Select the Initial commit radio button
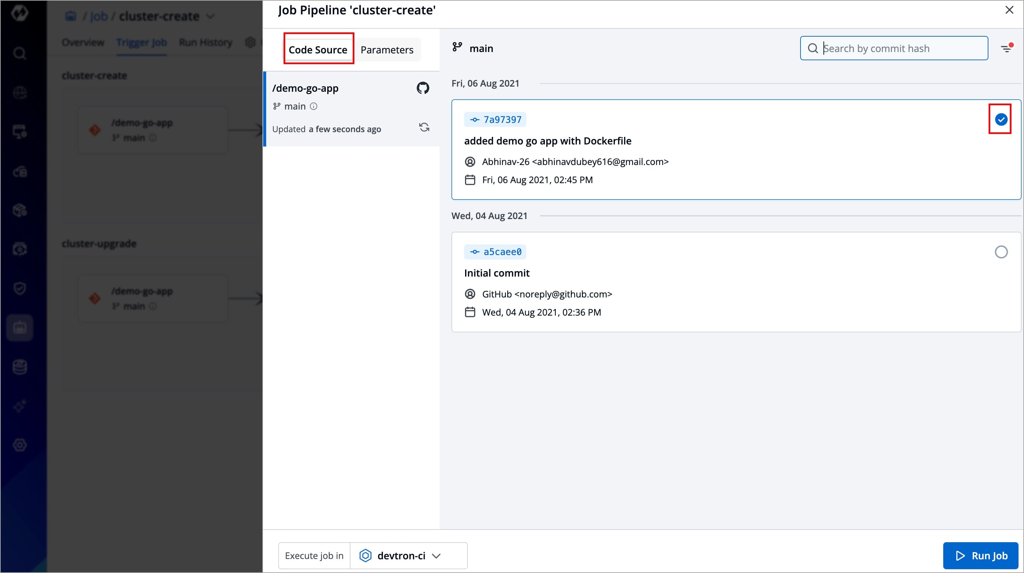This screenshot has width=1024, height=573. (1001, 252)
